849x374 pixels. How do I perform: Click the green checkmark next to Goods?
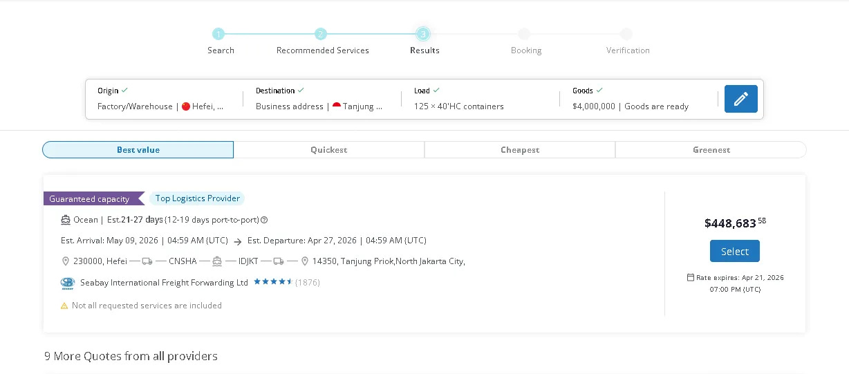pyautogui.click(x=599, y=91)
